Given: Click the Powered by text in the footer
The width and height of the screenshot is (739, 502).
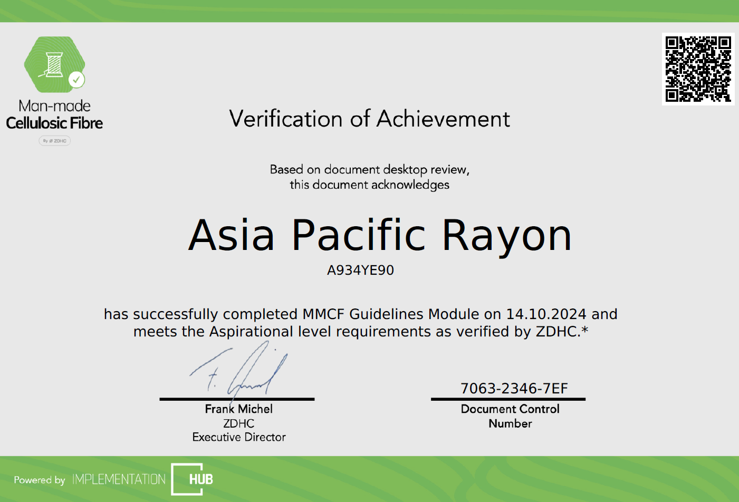Looking at the screenshot, I should (39, 481).
